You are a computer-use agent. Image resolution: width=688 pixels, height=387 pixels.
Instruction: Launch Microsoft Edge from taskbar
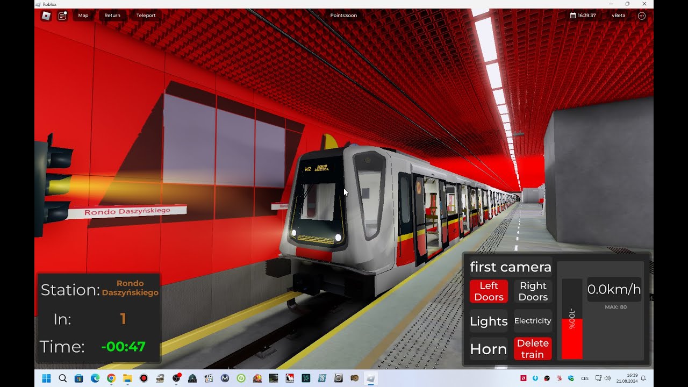click(x=95, y=378)
